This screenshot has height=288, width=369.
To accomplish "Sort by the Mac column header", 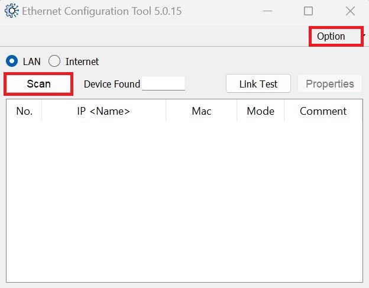I will tap(202, 111).
